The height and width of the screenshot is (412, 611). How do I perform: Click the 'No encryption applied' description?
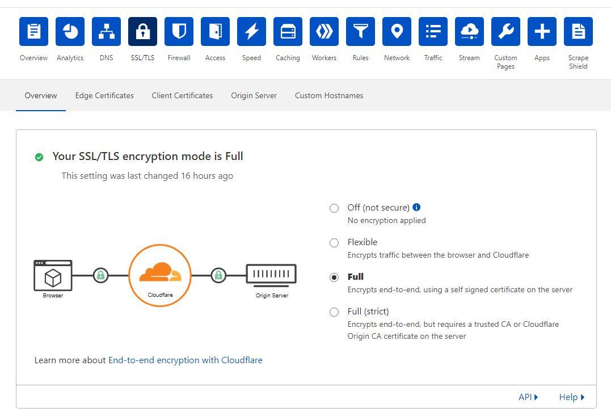pos(386,220)
